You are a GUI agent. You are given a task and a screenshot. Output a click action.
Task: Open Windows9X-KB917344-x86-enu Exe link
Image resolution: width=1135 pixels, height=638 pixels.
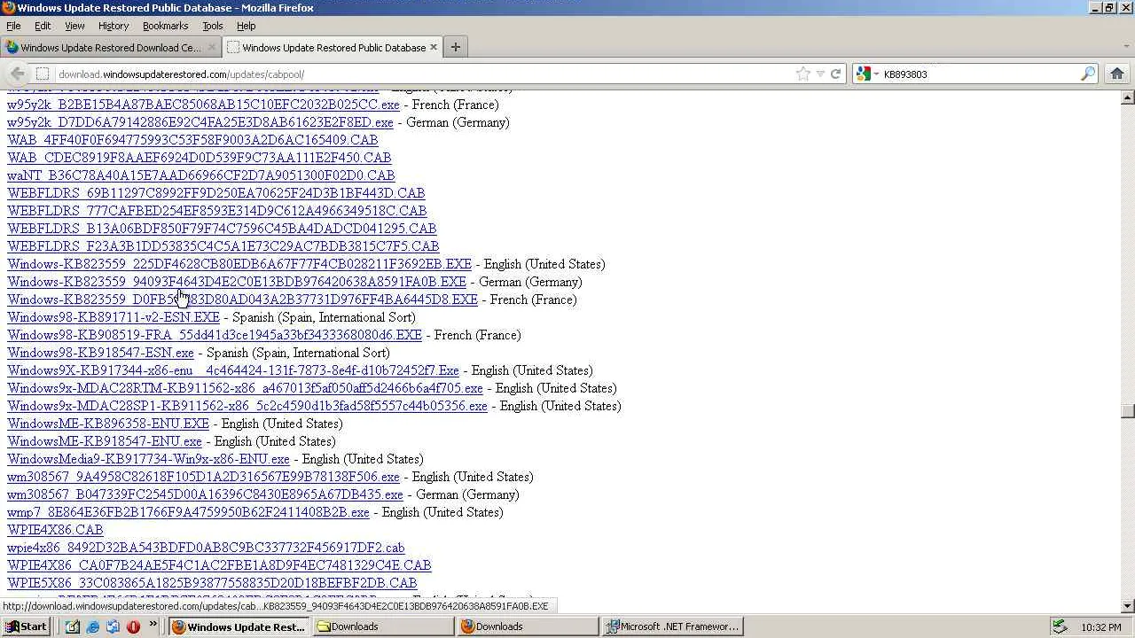(x=233, y=370)
